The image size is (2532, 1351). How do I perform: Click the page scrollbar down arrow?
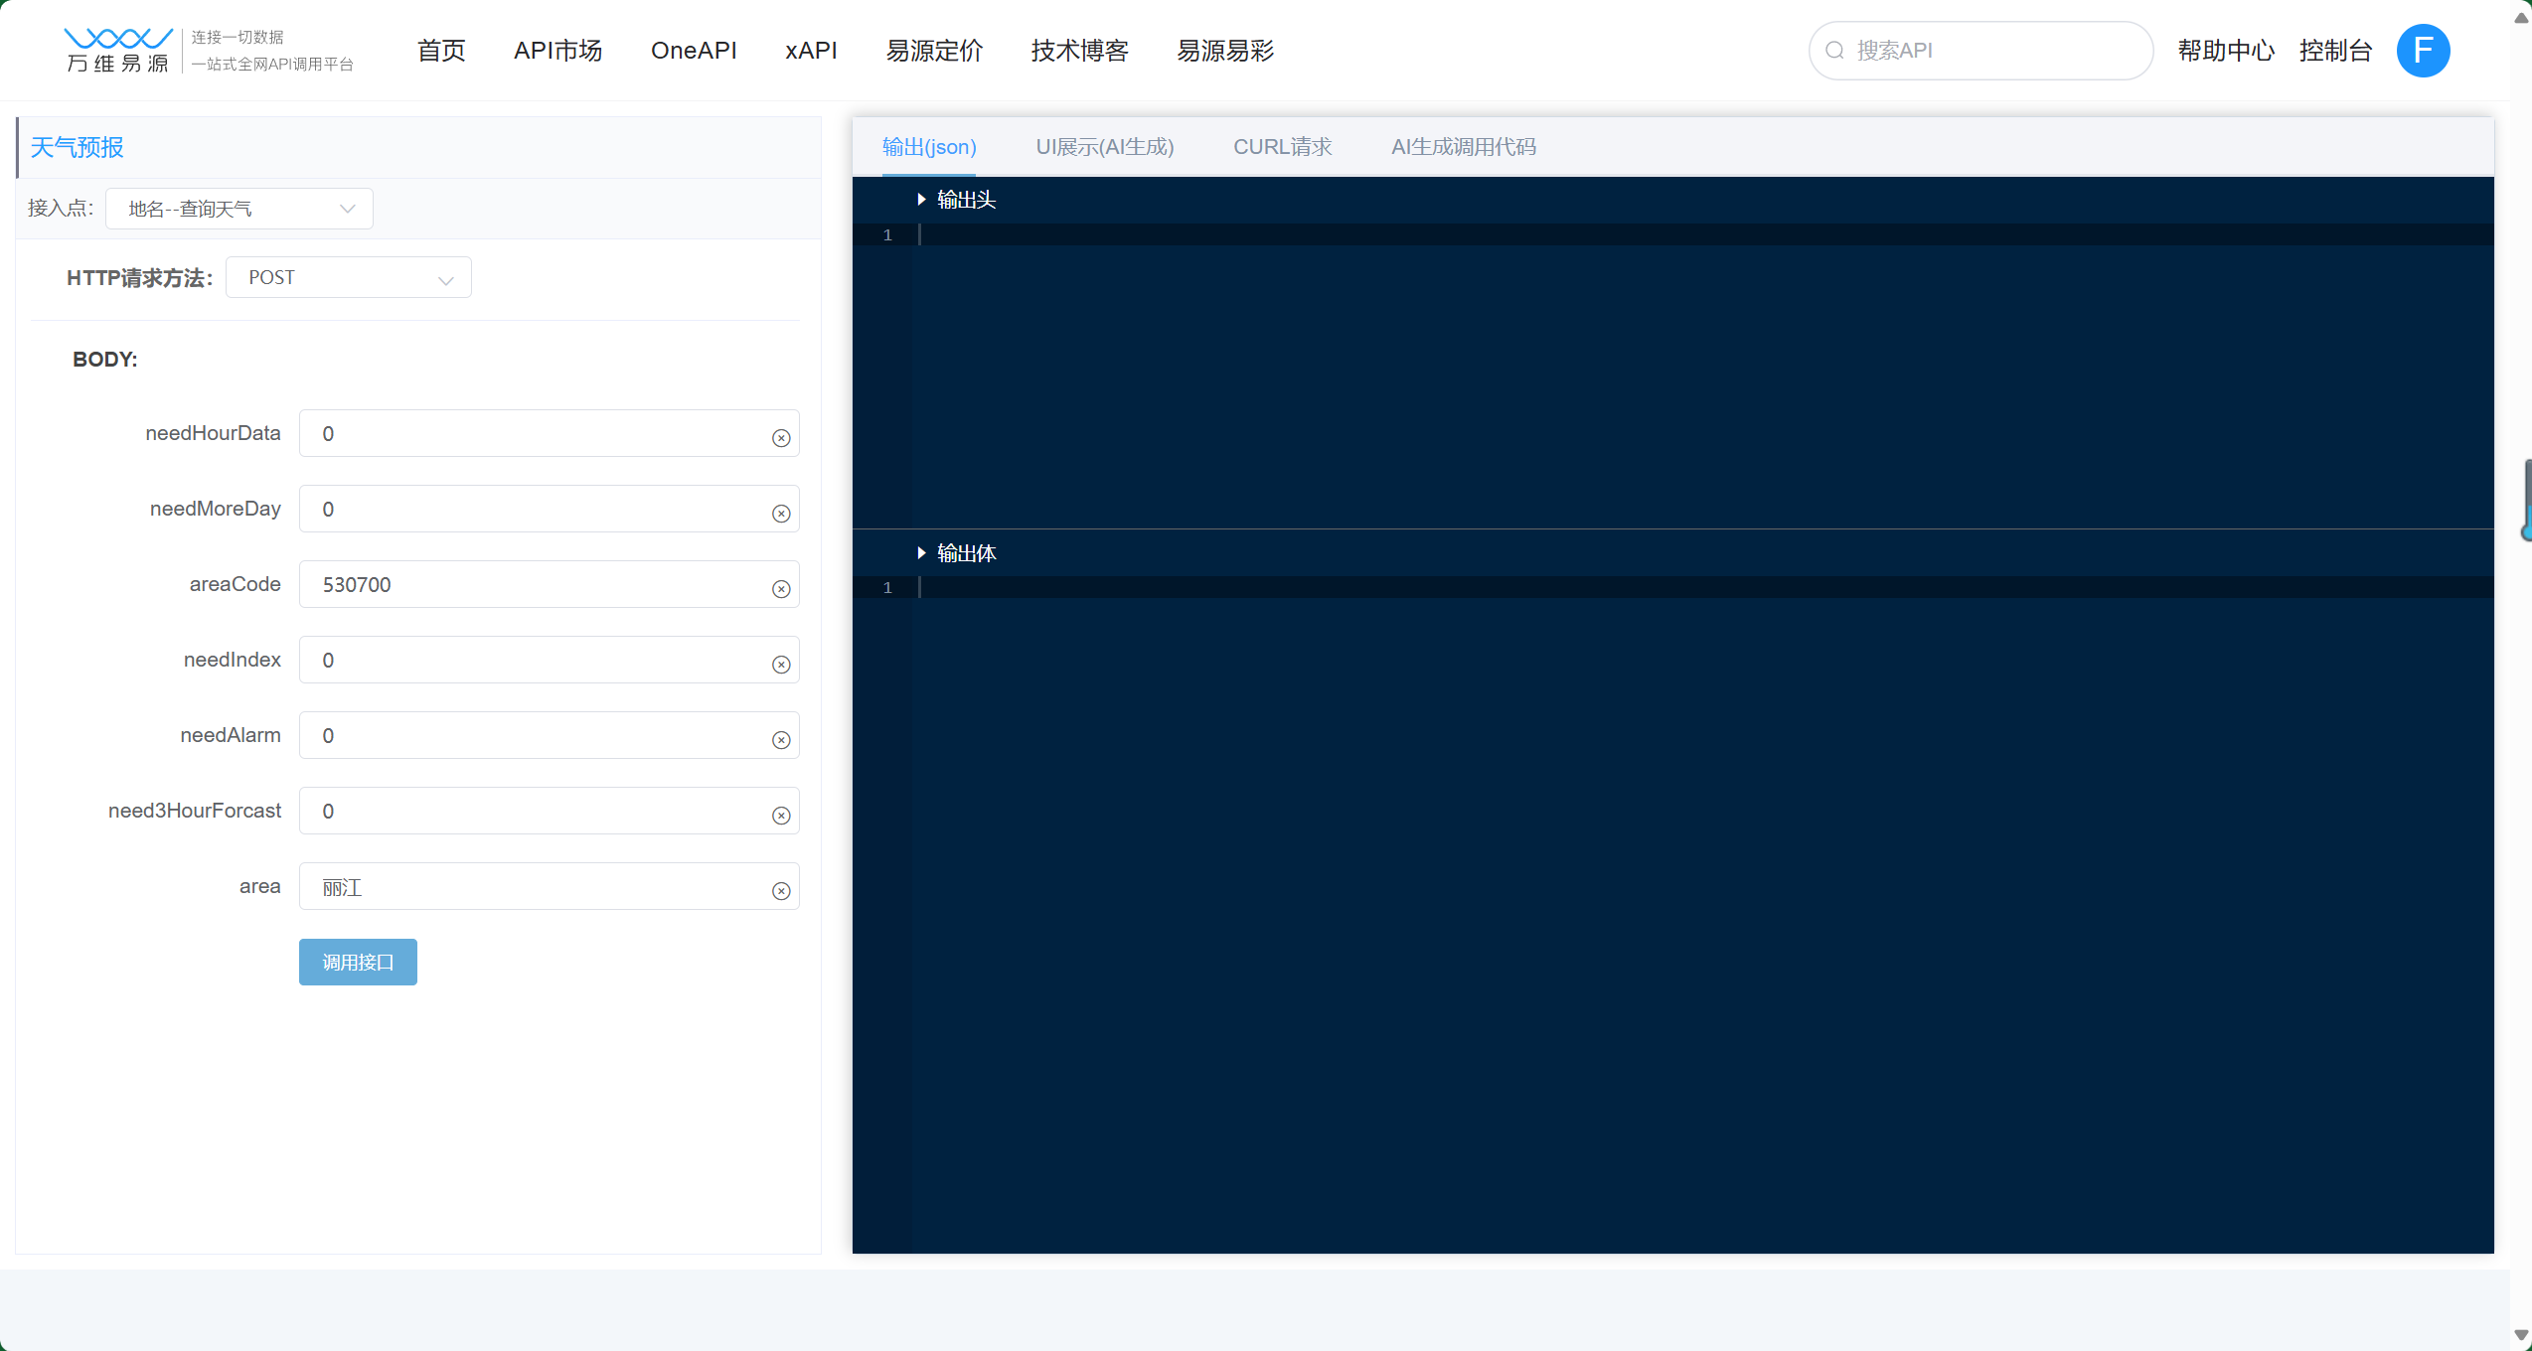pyautogui.click(x=2520, y=1335)
